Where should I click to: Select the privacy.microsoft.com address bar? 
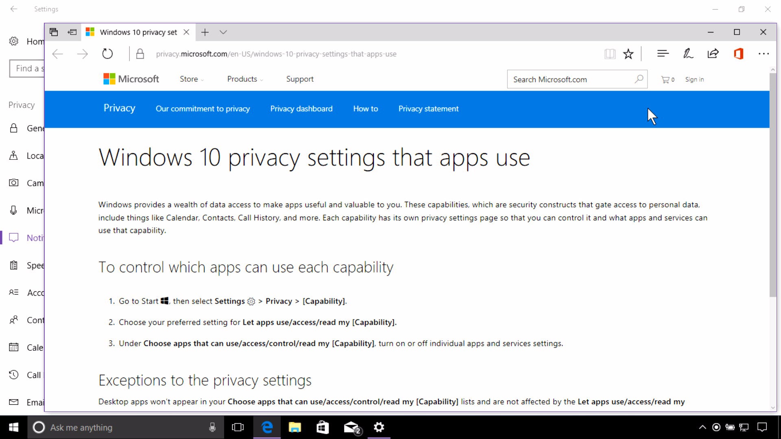tap(276, 54)
